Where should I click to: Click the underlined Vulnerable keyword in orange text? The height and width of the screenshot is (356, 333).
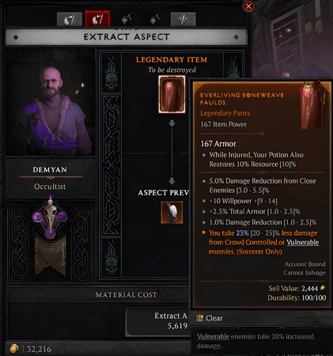[x=303, y=242]
